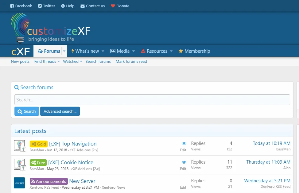This screenshot has height=193, width=299.
Task: Click the red Donate heart icon
Action: pos(113,6)
